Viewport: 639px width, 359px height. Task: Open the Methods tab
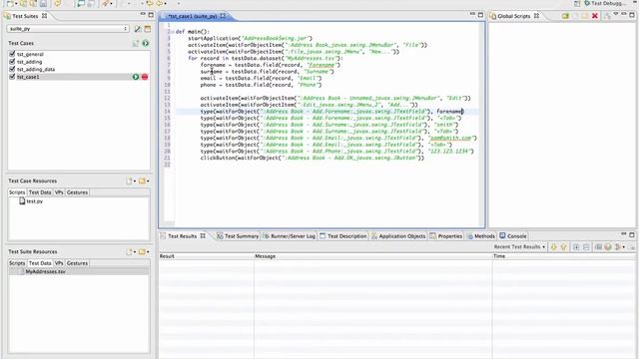tap(481, 236)
